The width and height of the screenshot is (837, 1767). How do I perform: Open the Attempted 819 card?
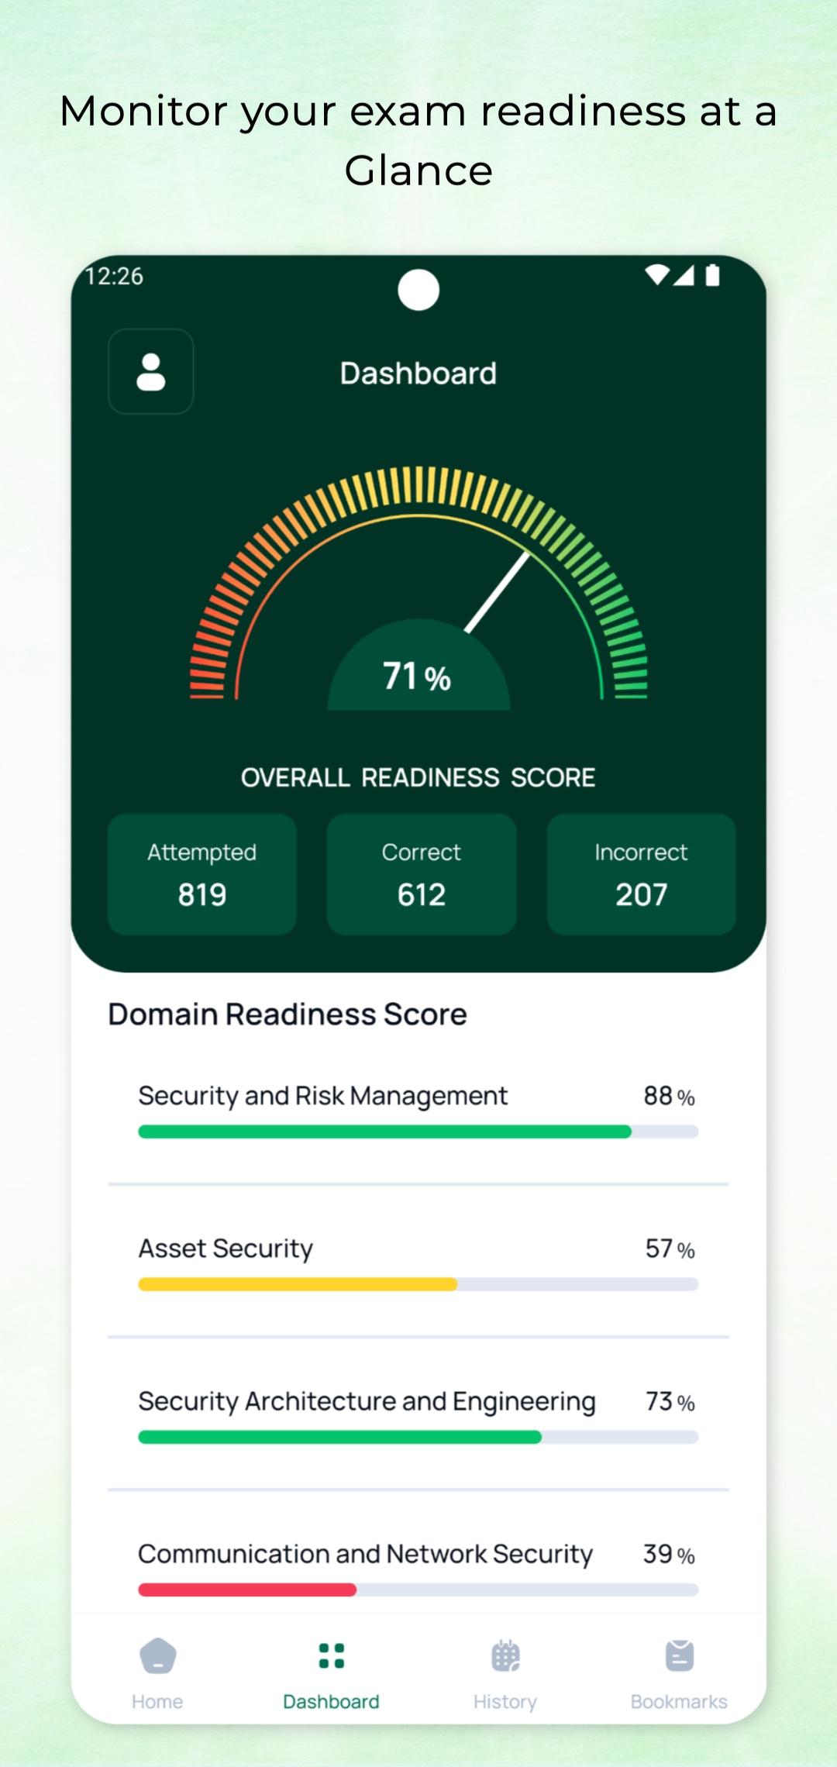point(202,873)
